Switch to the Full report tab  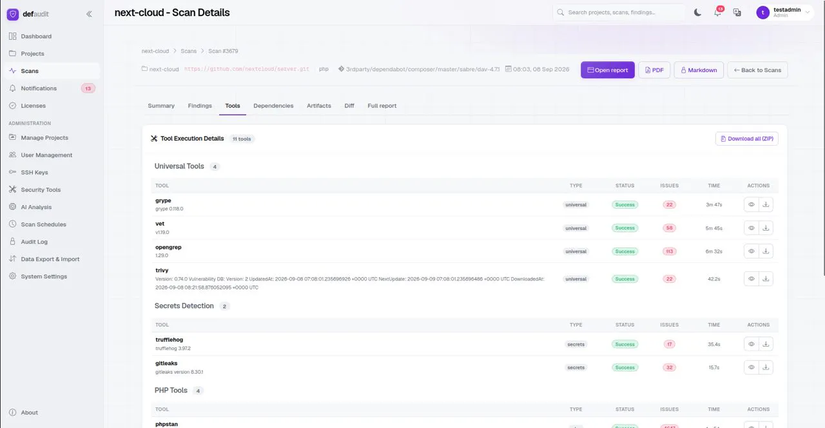coord(382,106)
